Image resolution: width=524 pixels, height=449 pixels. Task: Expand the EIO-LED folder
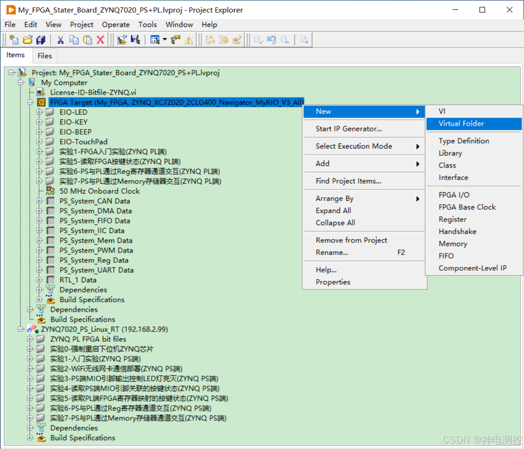click(x=39, y=112)
